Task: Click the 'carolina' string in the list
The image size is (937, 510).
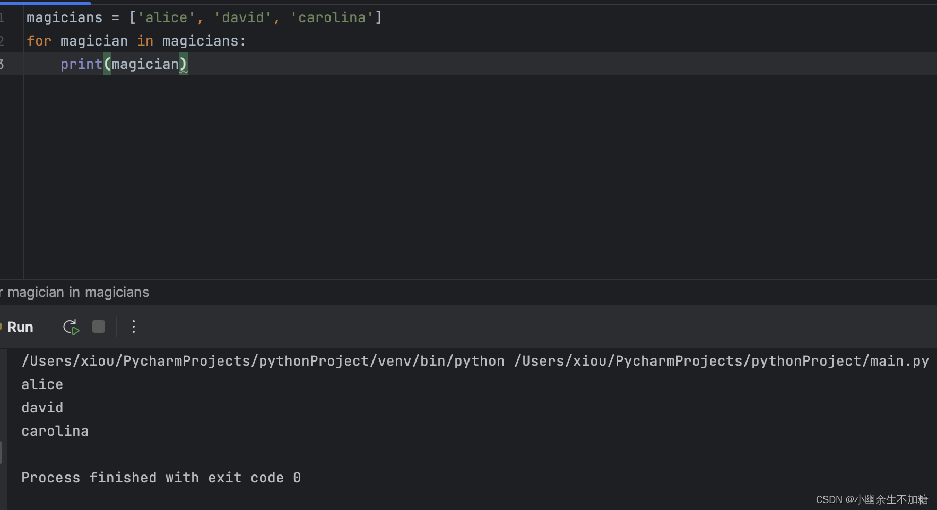Action: click(332, 17)
